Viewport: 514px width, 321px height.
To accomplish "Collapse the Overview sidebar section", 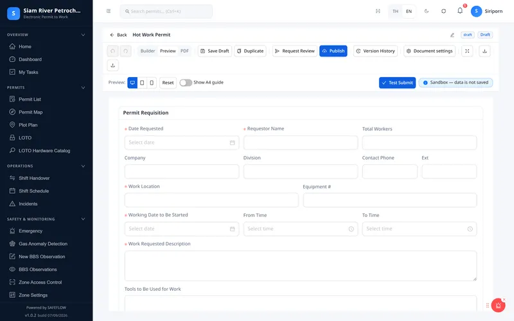I will click(83, 35).
